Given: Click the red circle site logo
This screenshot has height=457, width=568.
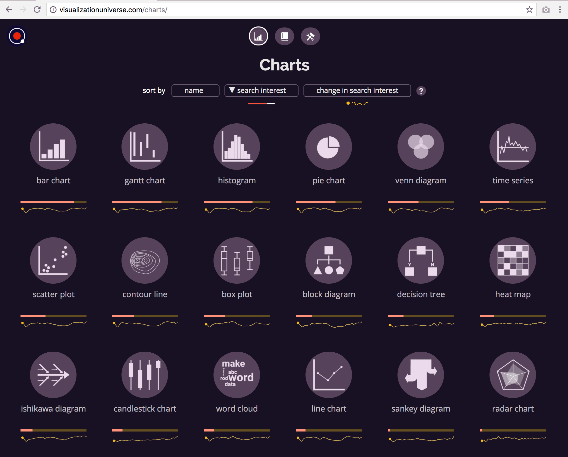Looking at the screenshot, I should pos(17,36).
